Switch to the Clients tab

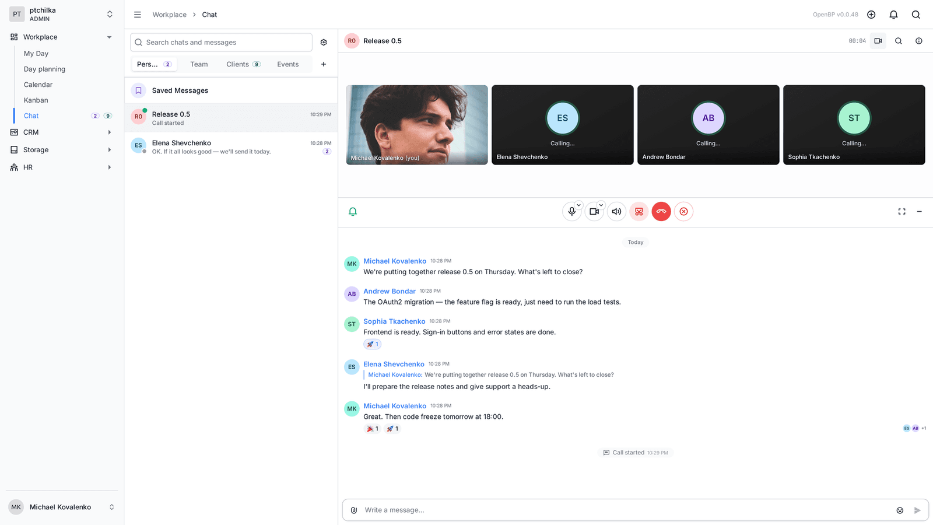(x=243, y=64)
